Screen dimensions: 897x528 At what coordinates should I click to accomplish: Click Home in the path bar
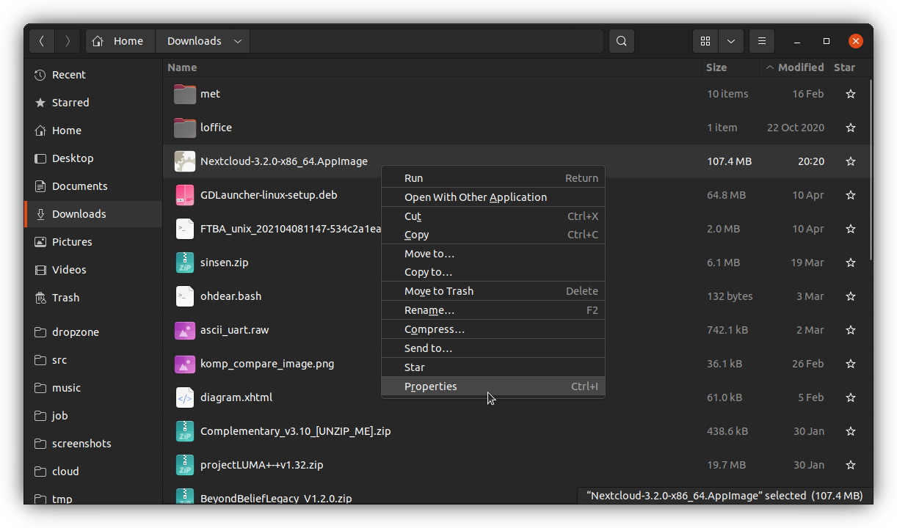coord(120,41)
